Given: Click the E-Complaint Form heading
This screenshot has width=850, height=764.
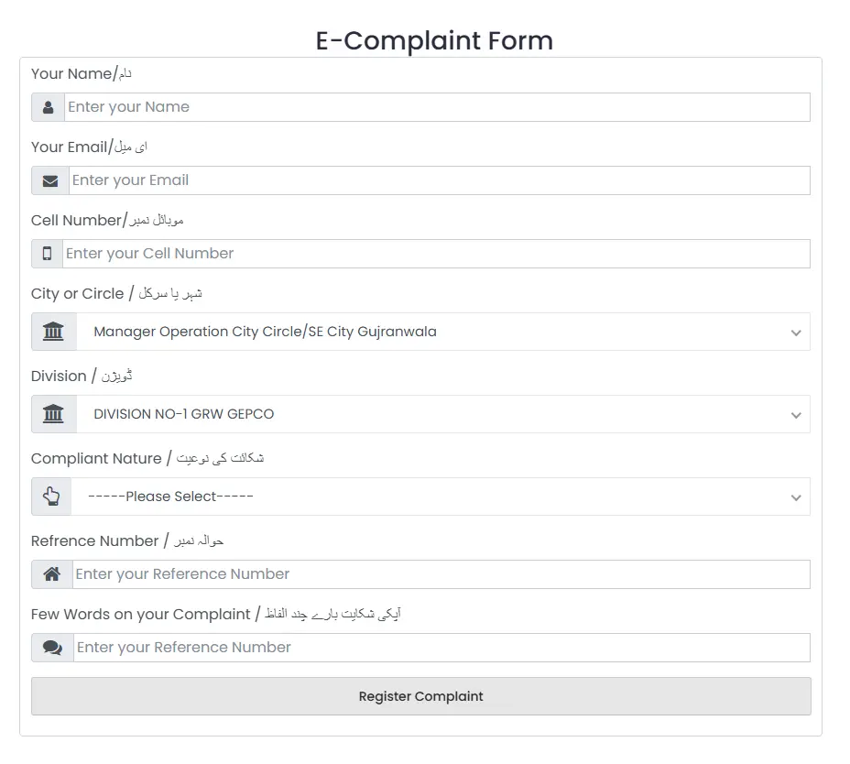Looking at the screenshot, I should point(433,40).
